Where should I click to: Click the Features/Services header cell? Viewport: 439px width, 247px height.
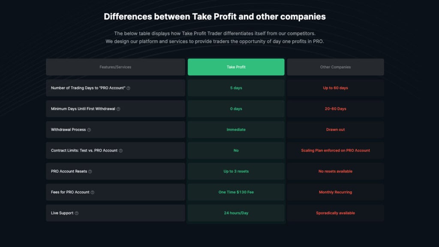pos(115,67)
